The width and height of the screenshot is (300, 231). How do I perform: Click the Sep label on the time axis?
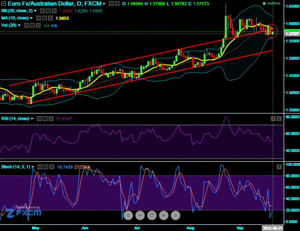coord(240,228)
